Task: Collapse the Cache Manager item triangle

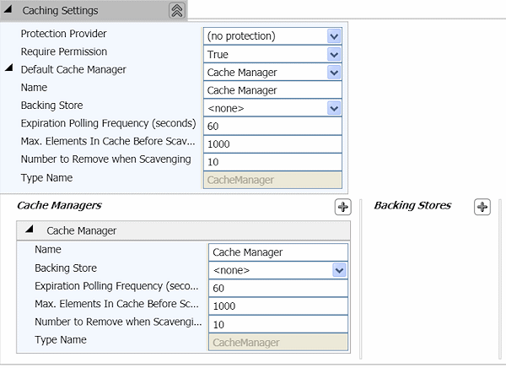Action: pos(30,230)
